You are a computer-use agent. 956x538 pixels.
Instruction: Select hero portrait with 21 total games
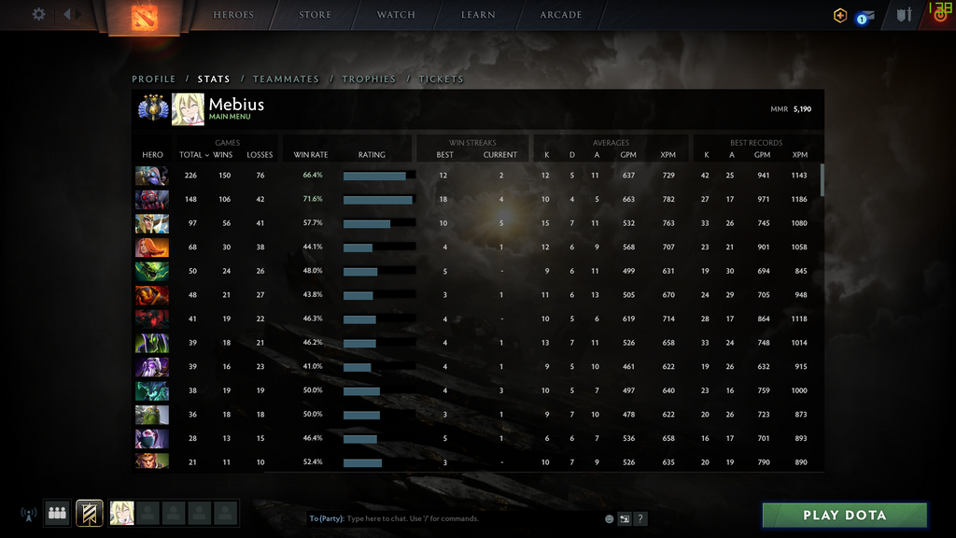click(152, 461)
